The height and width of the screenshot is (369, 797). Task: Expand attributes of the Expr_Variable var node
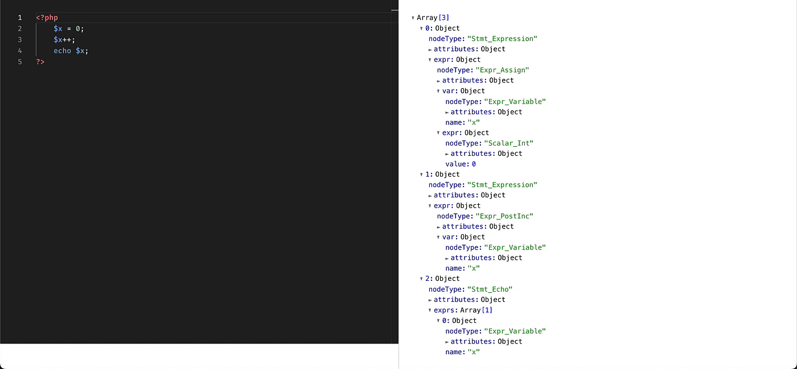coord(446,111)
